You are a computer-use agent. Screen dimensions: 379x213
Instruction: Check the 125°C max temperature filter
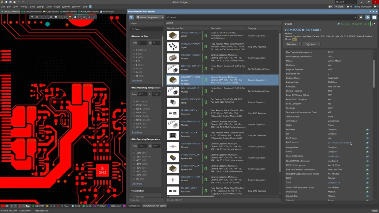coord(134,109)
